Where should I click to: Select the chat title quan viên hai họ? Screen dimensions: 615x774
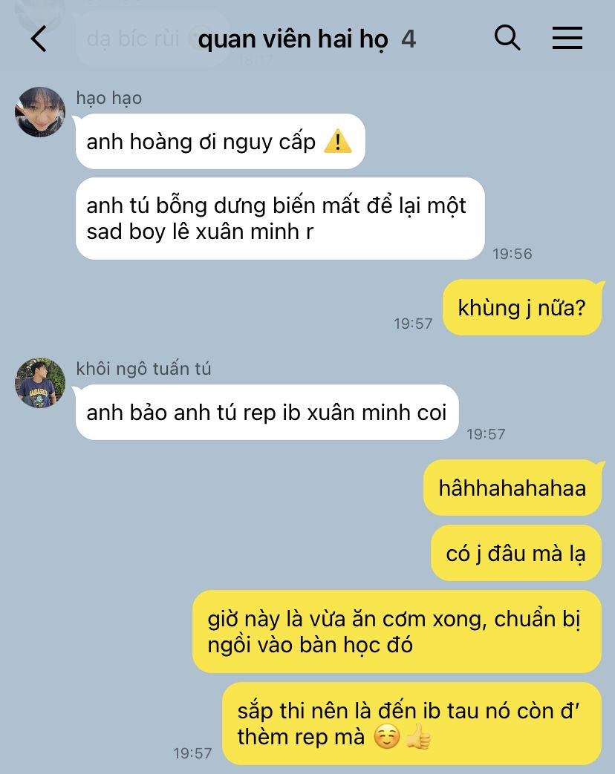tap(293, 39)
